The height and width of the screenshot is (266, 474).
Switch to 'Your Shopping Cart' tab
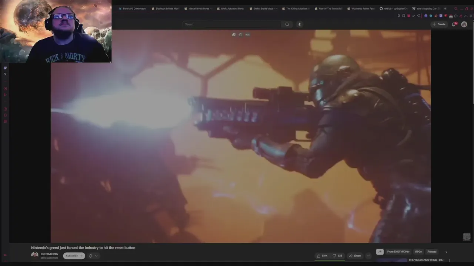tap(426, 8)
